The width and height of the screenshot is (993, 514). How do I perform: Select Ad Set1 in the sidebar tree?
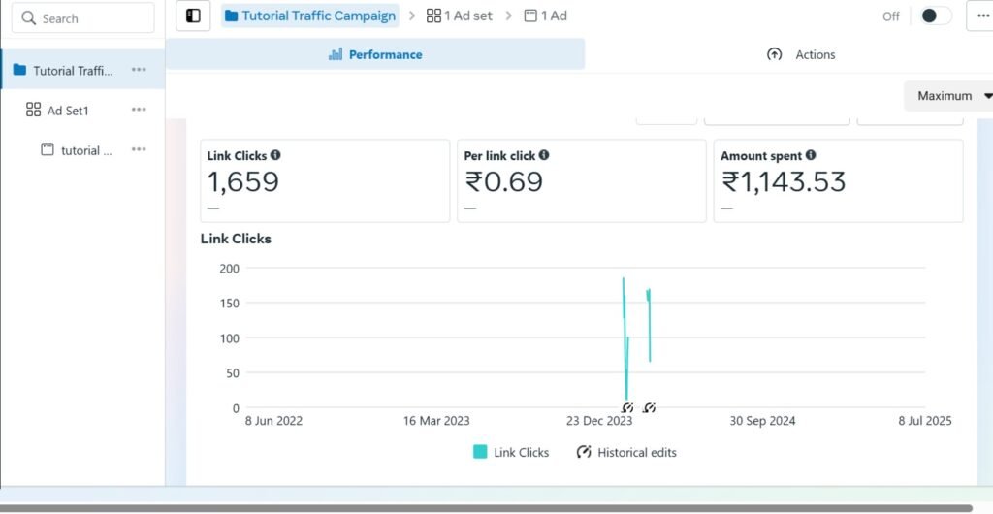pyautogui.click(x=68, y=111)
